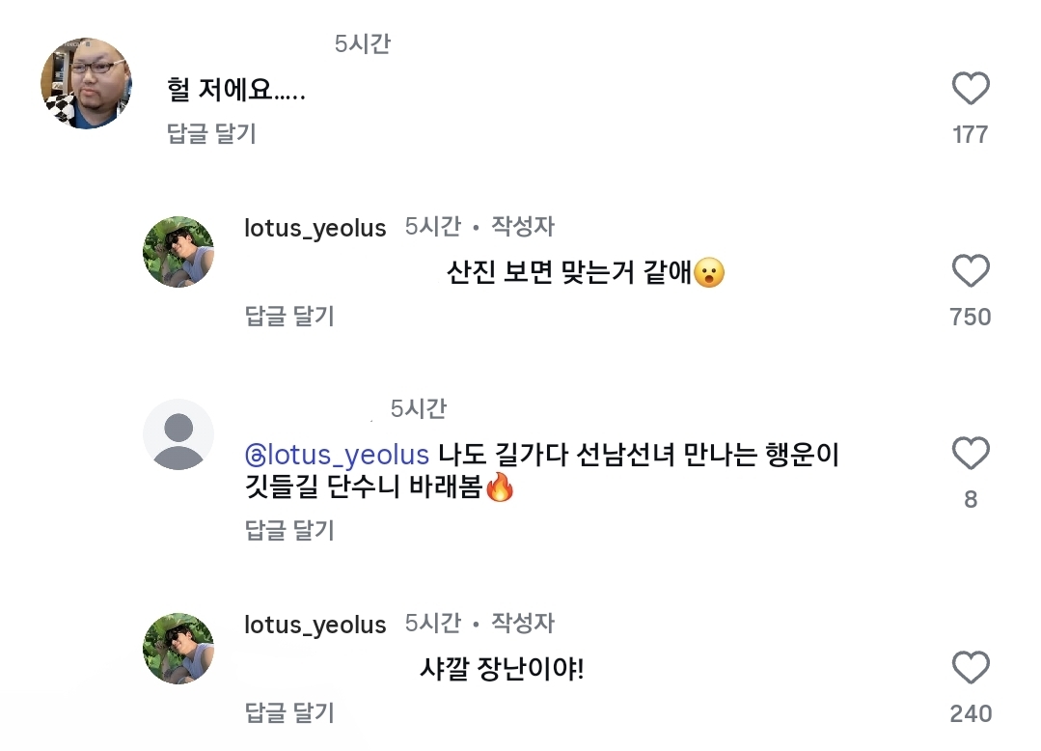View the 177 likes count
1041x751 pixels.
tap(971, 134)
